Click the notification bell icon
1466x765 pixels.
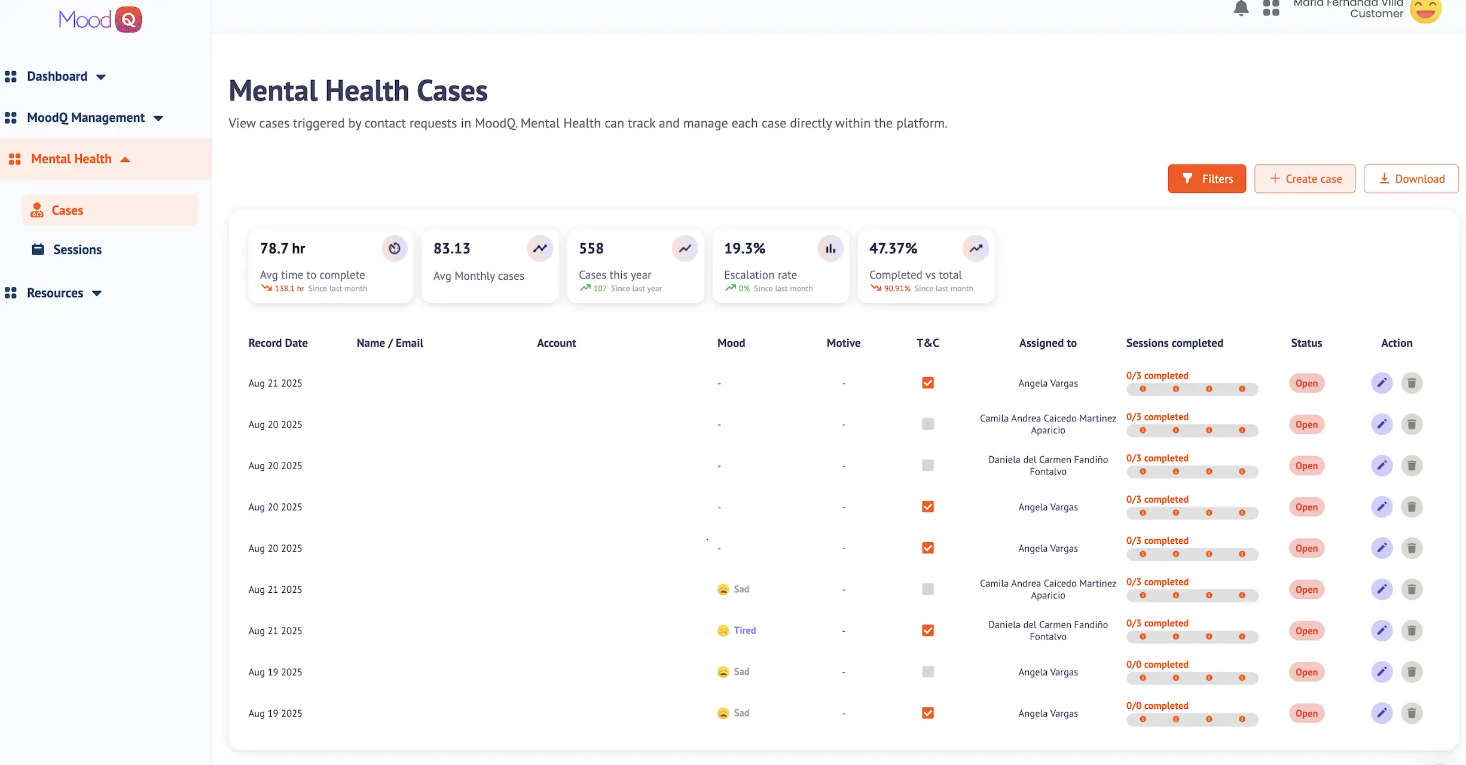[x=1241, y=8]
